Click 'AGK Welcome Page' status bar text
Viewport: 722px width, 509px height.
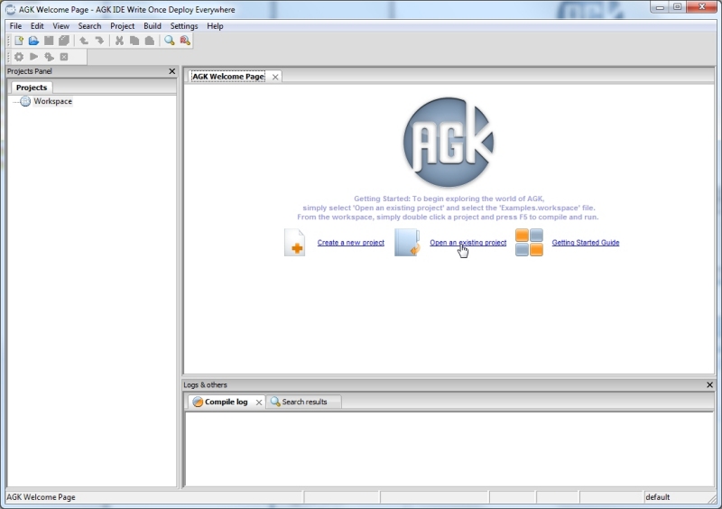coord(41,497)
